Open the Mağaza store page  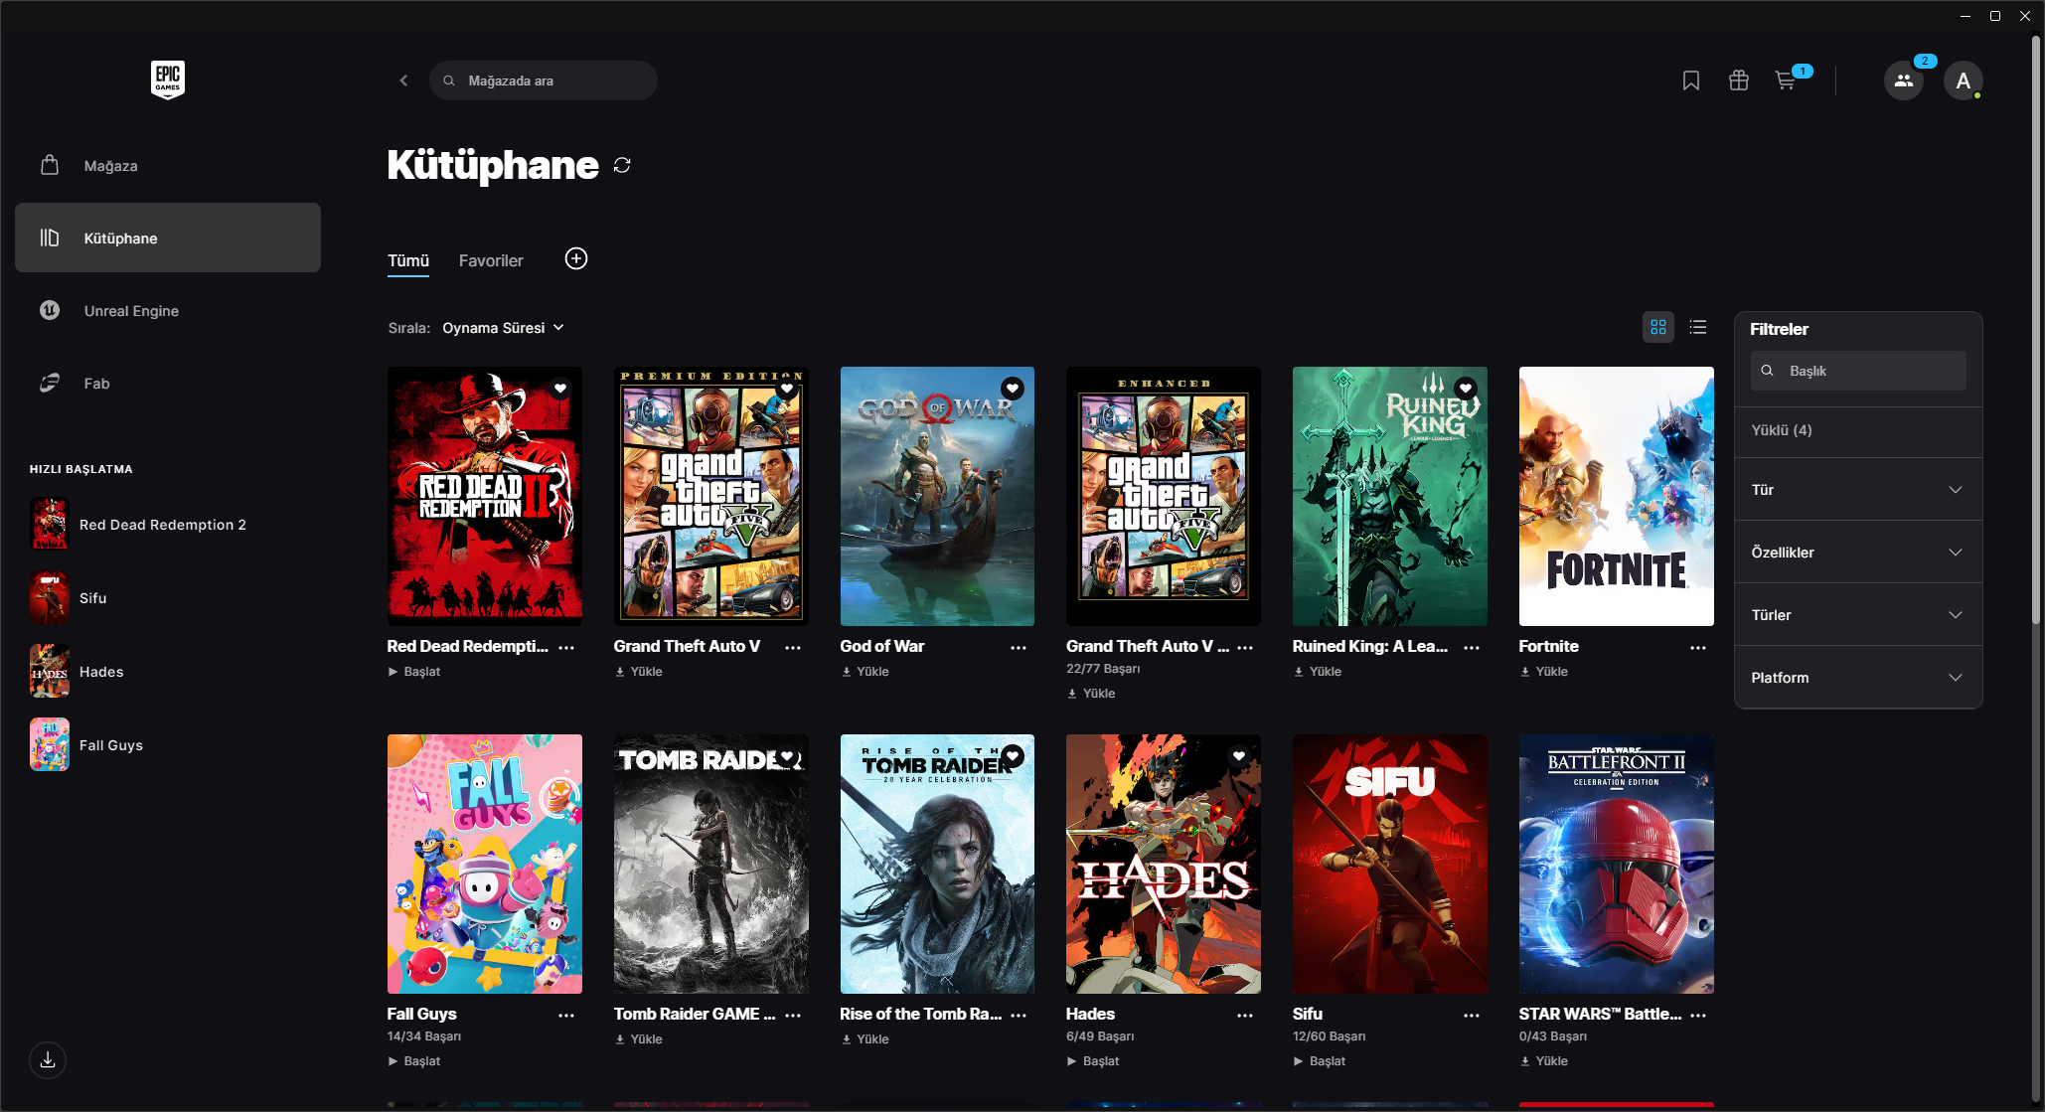[x=168, y=166]
